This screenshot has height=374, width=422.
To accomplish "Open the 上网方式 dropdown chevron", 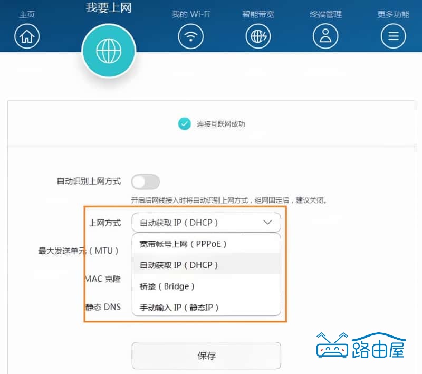I will pyautogui.click(x=267, y=222).
